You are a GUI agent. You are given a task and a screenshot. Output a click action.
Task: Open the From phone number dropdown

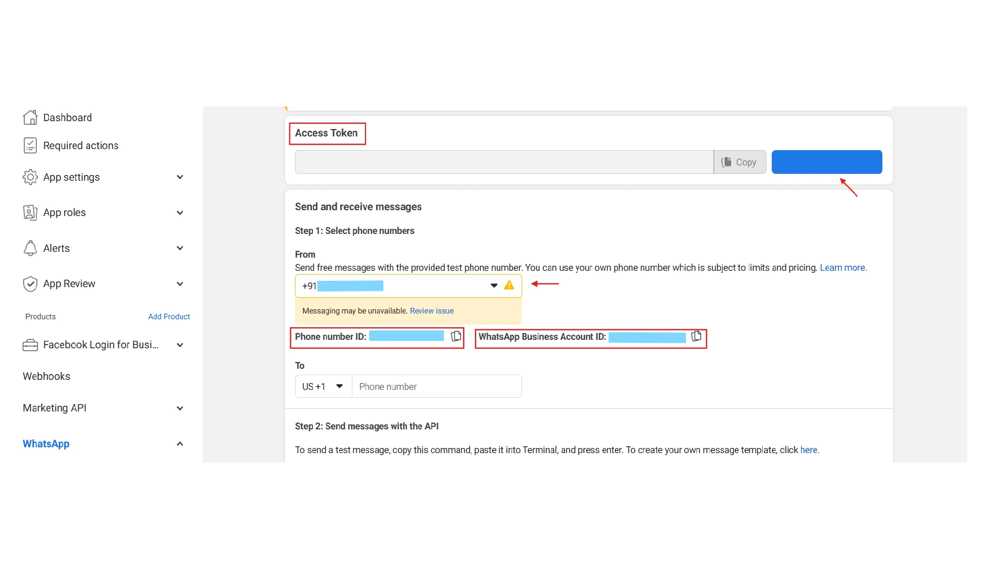[x=494, y=286]
